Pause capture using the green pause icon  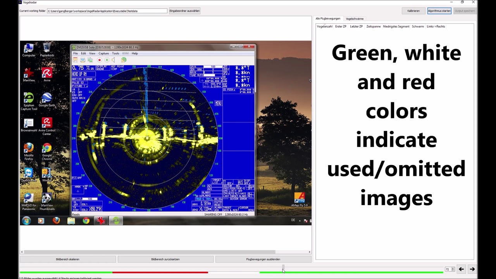pyautogui.click(x=107, y=60)
